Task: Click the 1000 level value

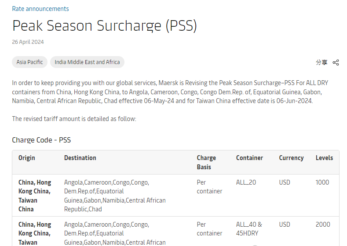Action: [322, 182]
